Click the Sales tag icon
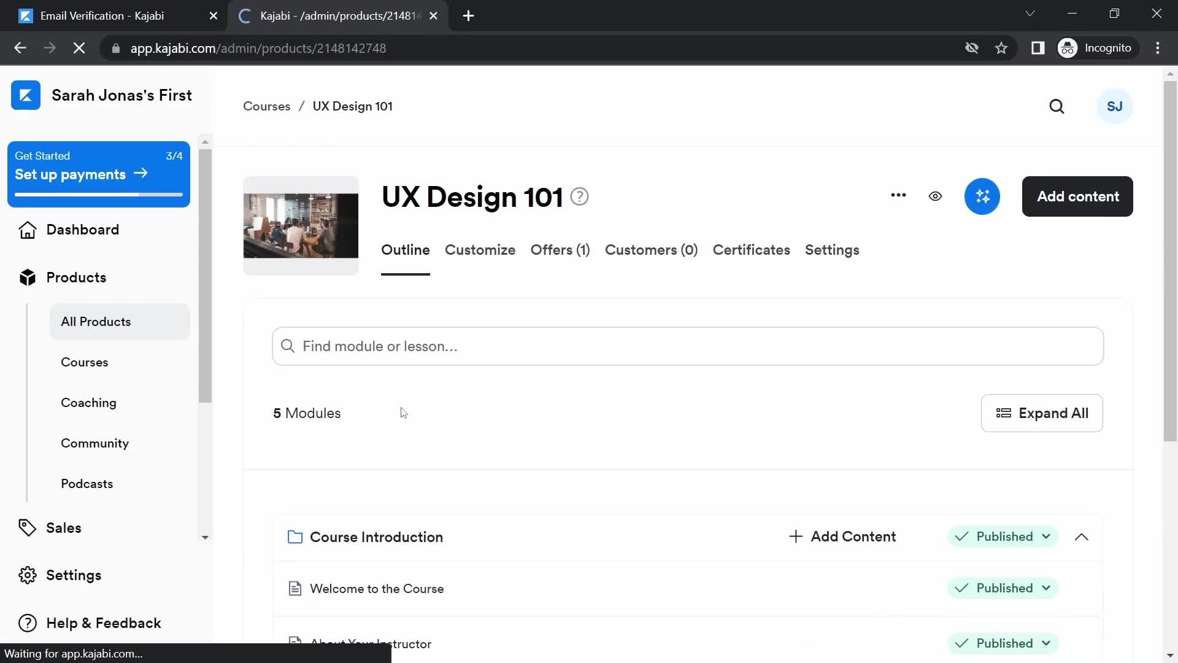 click(28, 528)
